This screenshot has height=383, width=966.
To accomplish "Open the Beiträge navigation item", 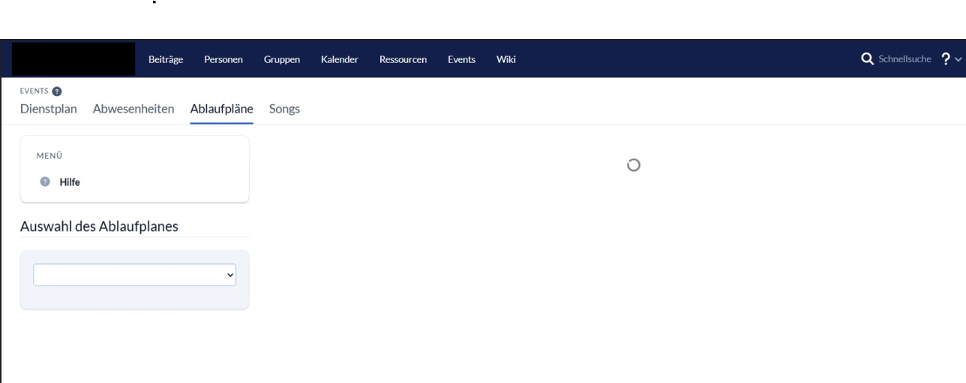I will pos(166,59).
